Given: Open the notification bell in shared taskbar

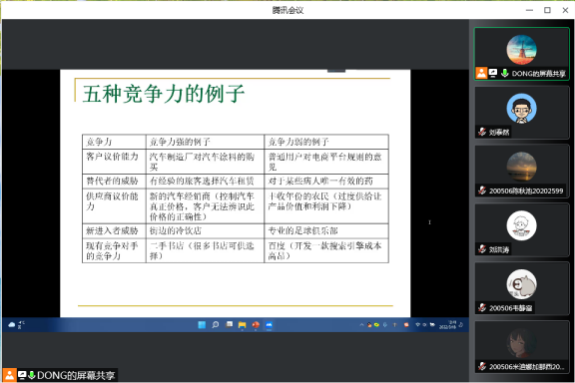Looking at the screenshot, I should [x=461, y=325].
